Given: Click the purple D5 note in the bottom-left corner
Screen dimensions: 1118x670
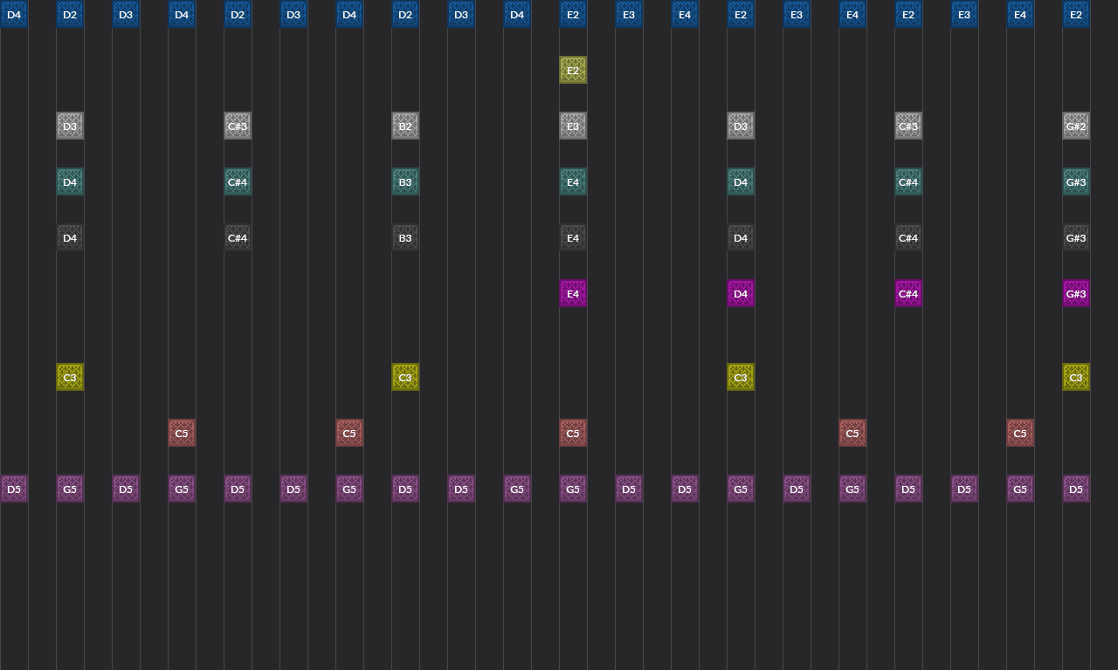Looking at the screenshot, I should tap(14, 489).
